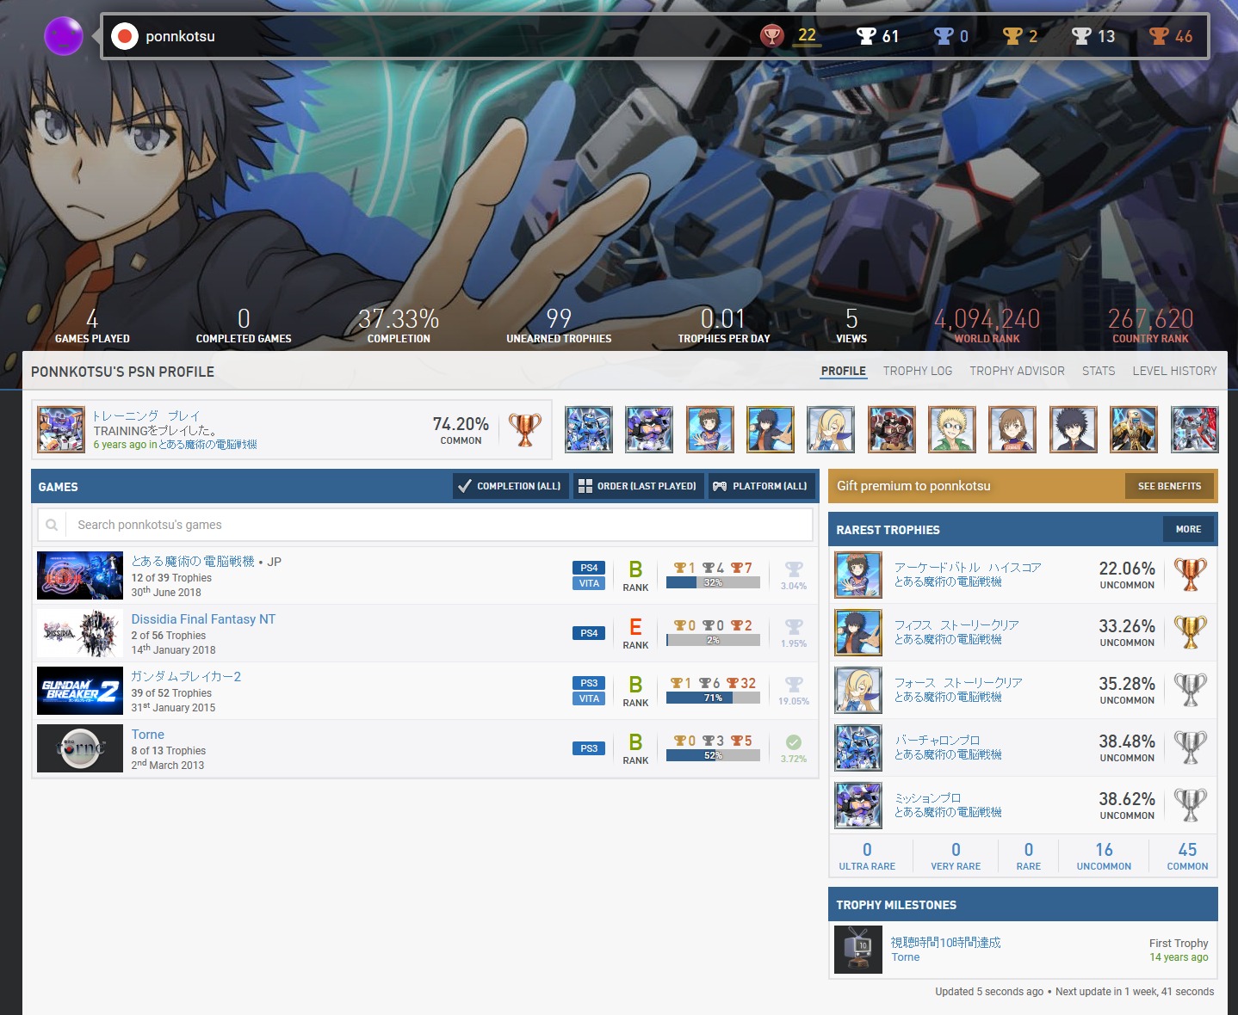Open the first recent trophy thumbnail in the strip

(x=589, y=429)
